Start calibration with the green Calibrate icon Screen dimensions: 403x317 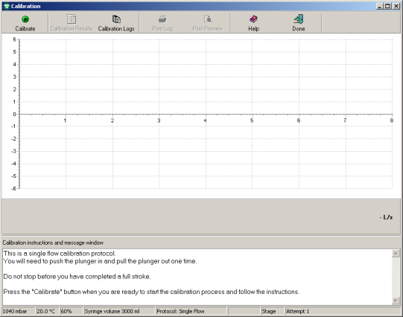point(25,19)
